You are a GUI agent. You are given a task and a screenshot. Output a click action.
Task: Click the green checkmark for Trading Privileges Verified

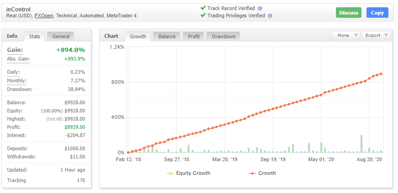203,15
